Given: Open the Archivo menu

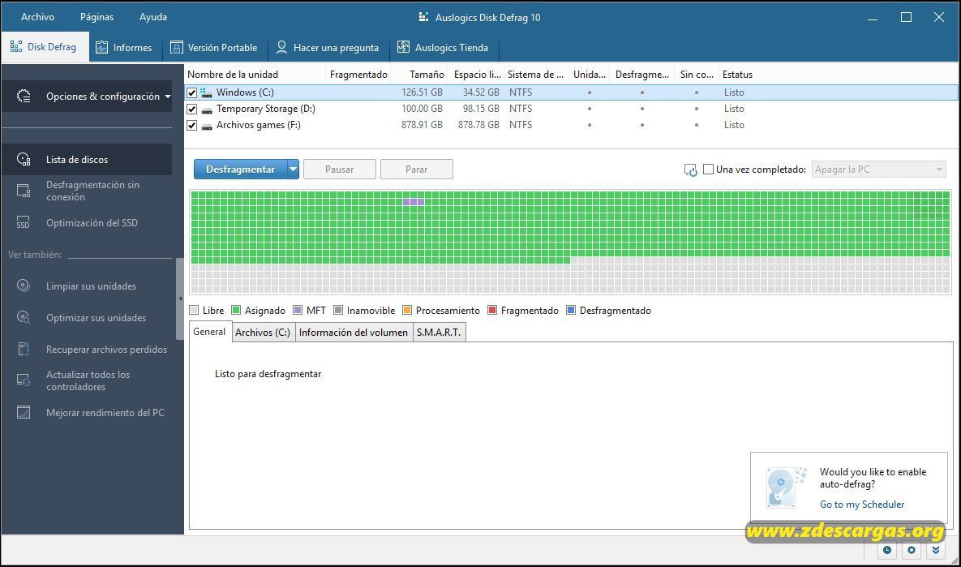Looking at the screenshot, I should [37, 17].
